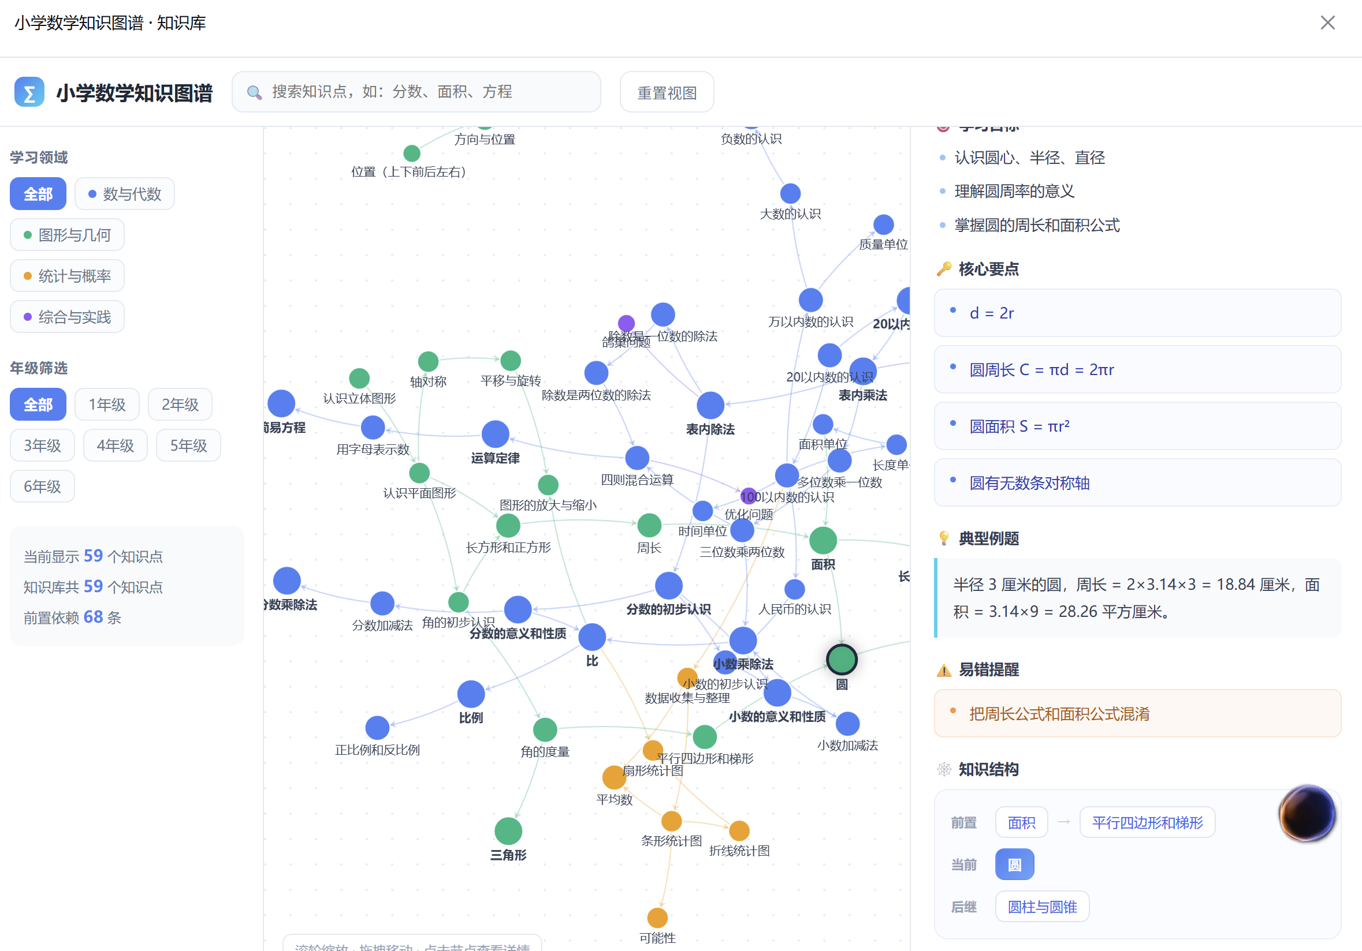The width and height of the screenshot is (1362, 951).
Task: Filter by 4年级
Action: pos(115,445)
